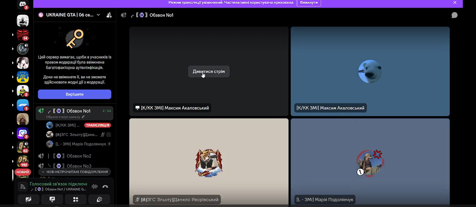Screen dimensions: 476x207
Task: Disconnect from voice with hang-up icon
Action: 105,187
